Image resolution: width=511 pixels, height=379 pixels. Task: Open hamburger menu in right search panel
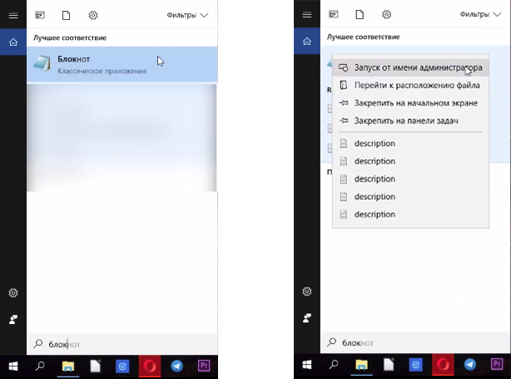pyautogui.click(x=306, y=15)
